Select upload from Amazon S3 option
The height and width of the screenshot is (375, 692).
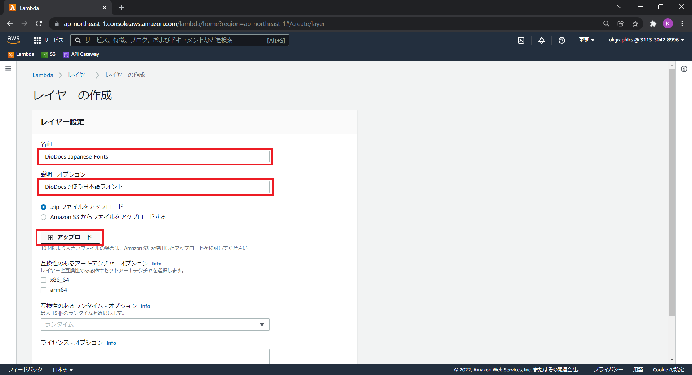click(44, 217)
